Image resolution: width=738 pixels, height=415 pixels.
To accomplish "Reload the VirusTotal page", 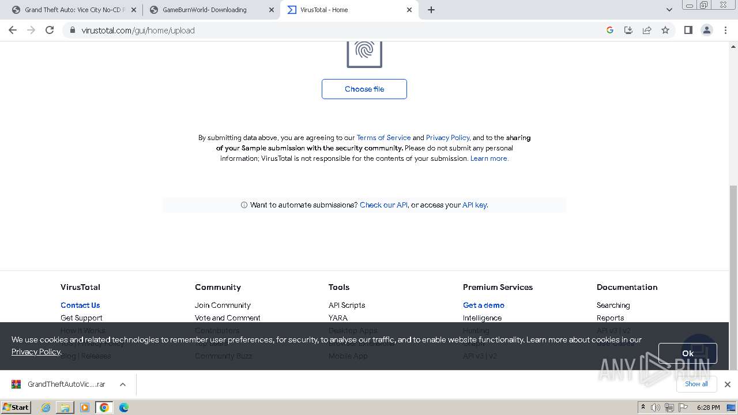I will click(x=50, y=30).
